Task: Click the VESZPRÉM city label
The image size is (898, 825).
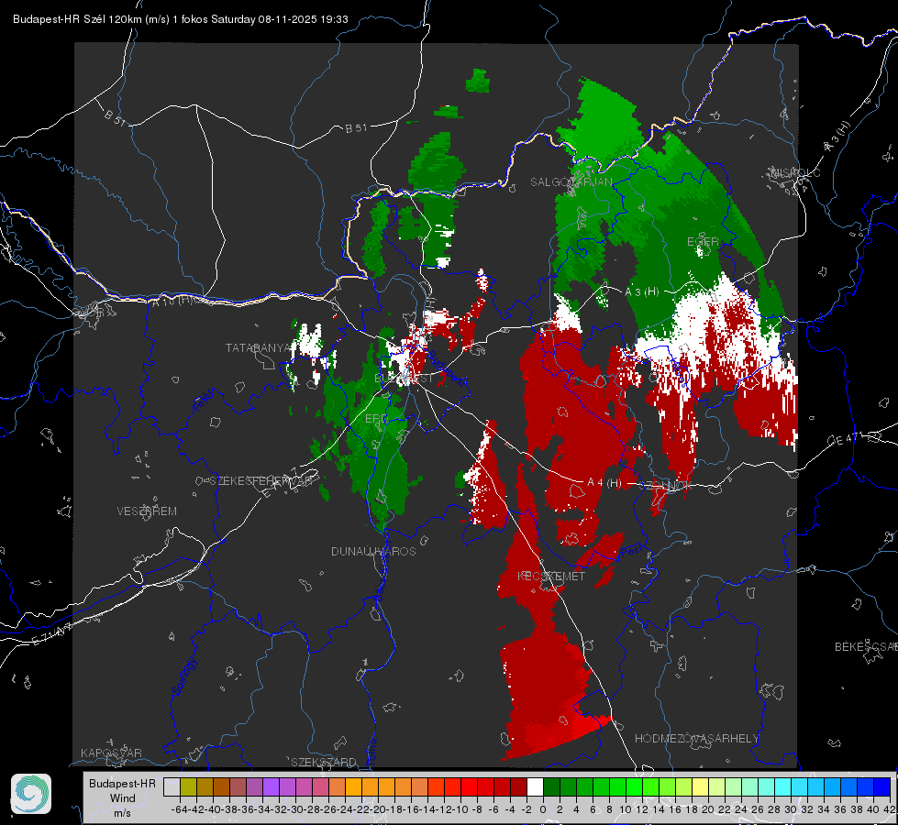Action: pyautogui.click(x=147, y=511)
